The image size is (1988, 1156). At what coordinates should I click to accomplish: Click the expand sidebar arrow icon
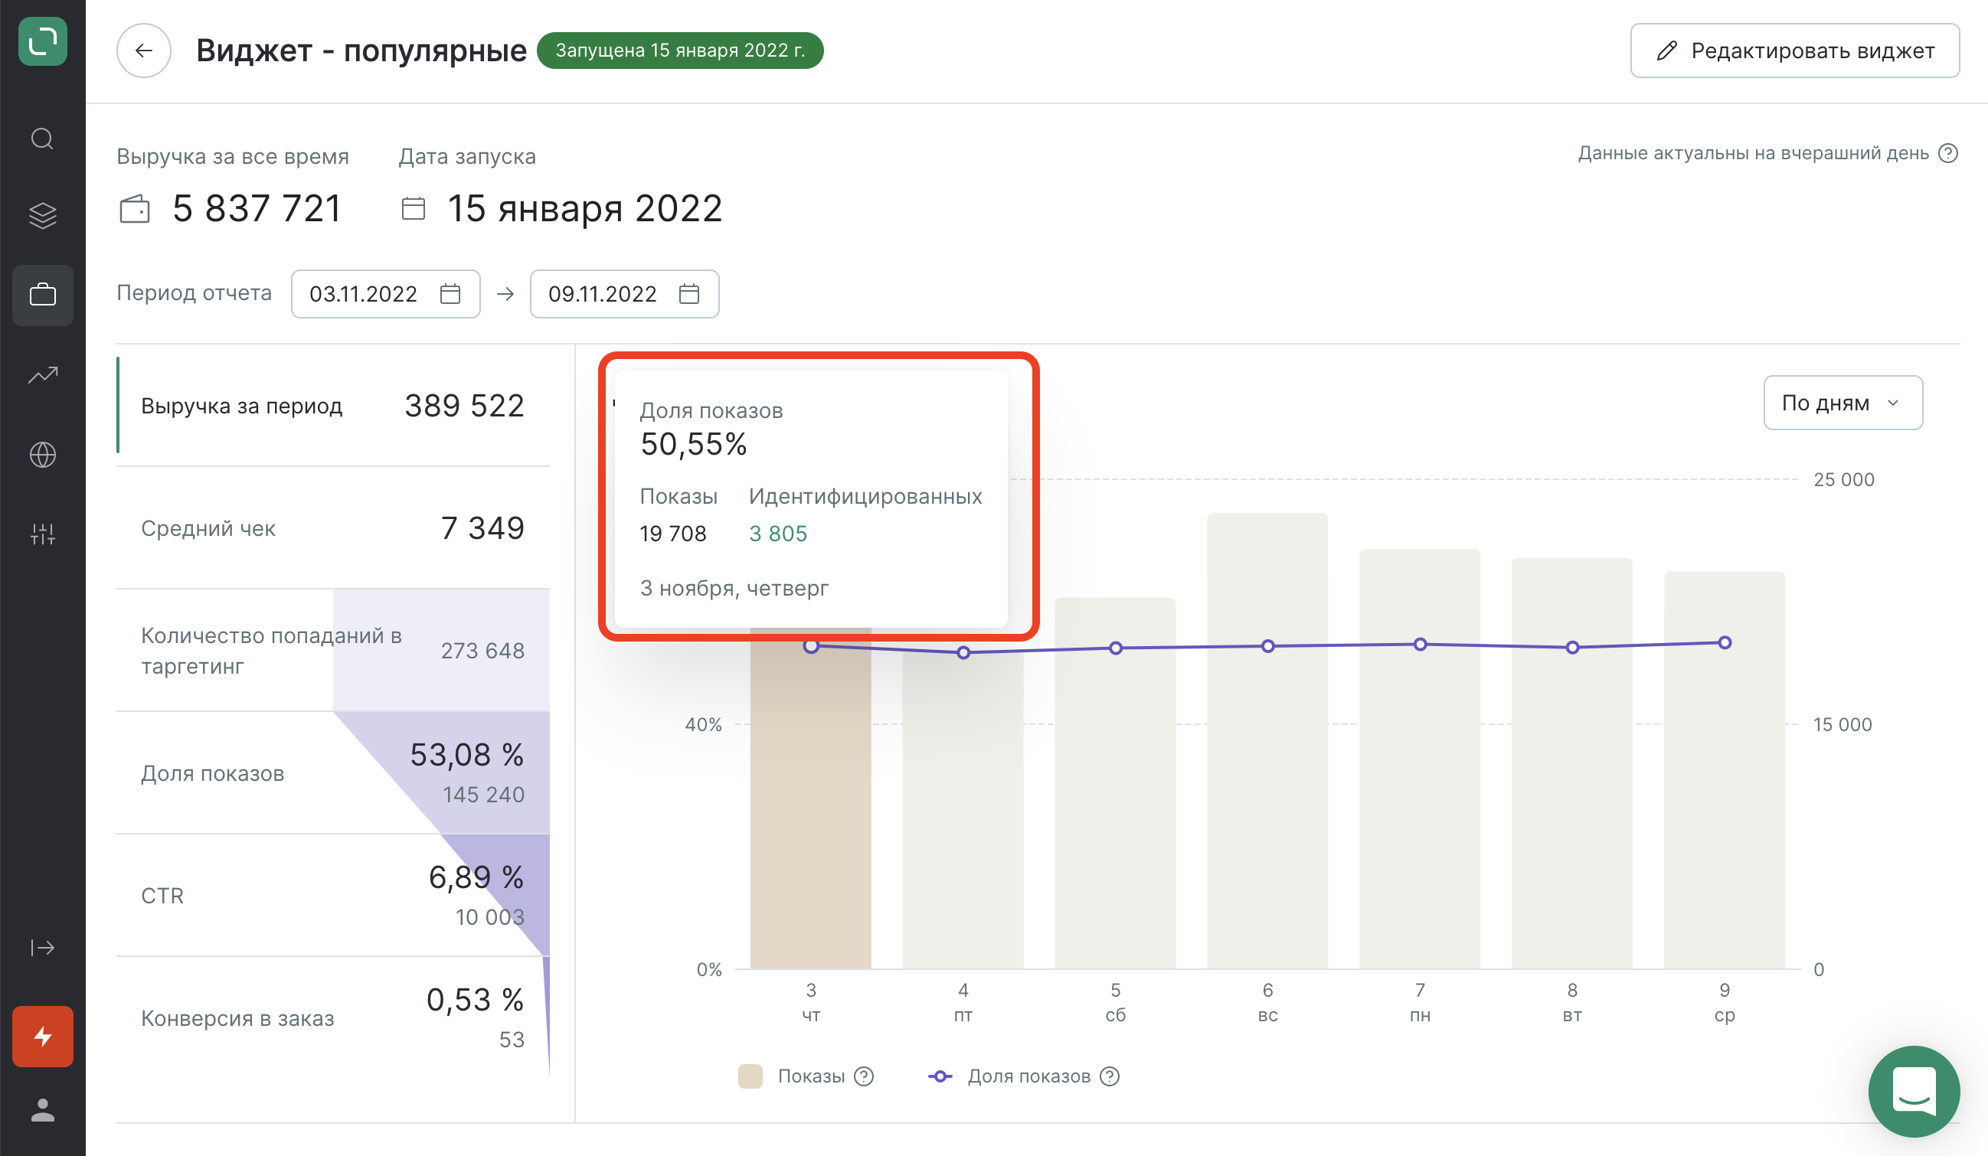click(43, 947)
